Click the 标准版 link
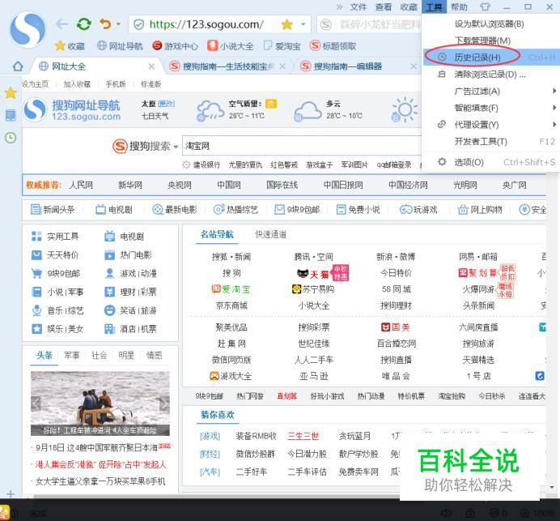This screenshot has width=560, height=521. (x=151, y=84)
